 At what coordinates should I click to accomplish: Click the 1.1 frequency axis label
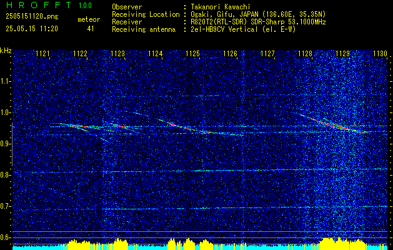point(5,81)
